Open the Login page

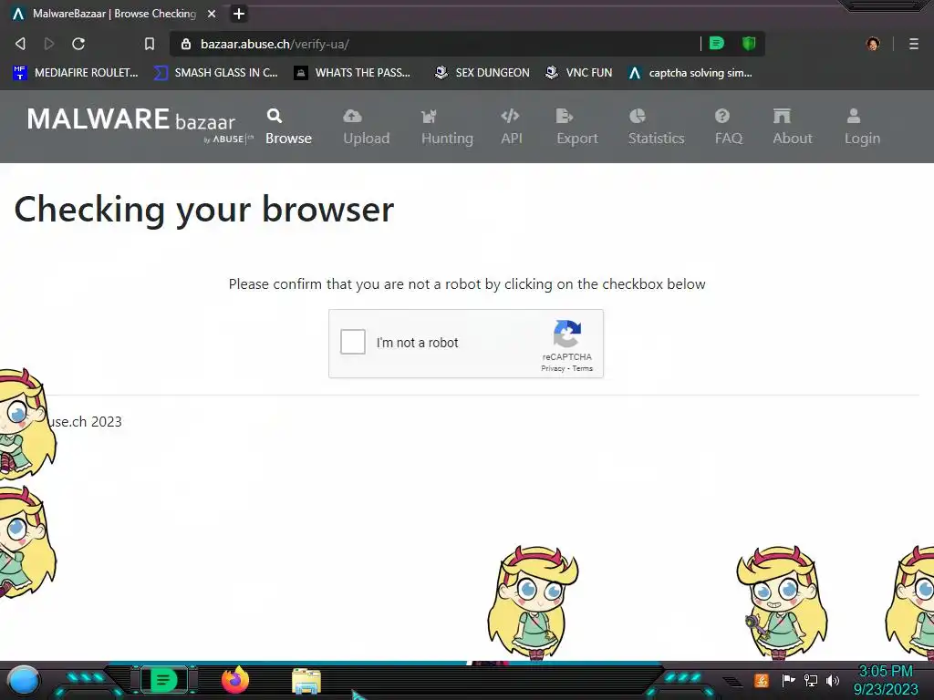pyautogui.click(x=862, y=127)
